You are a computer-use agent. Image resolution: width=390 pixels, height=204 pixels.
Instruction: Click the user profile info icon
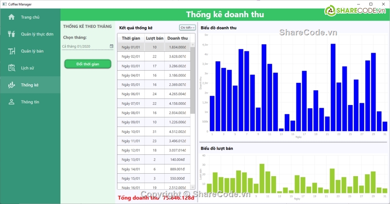pos(11,102)
